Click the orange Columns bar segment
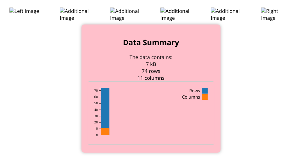This screenshot has height=157, width=302. 105,132
